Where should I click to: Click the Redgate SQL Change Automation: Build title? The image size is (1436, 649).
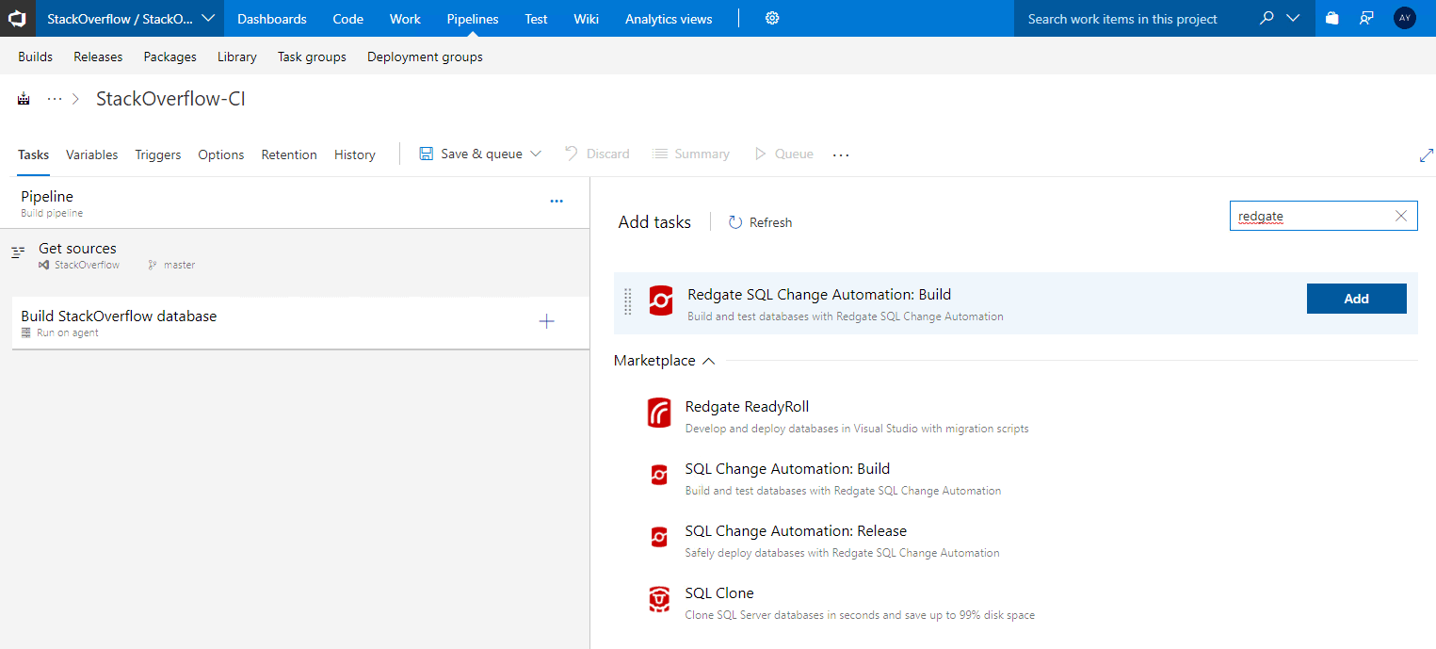(819, 295)
